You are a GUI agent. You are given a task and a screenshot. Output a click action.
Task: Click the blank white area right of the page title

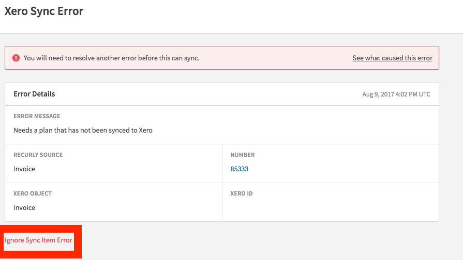[x=269, y=13]
